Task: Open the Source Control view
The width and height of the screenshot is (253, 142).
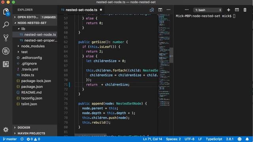Action: [6, 38]
